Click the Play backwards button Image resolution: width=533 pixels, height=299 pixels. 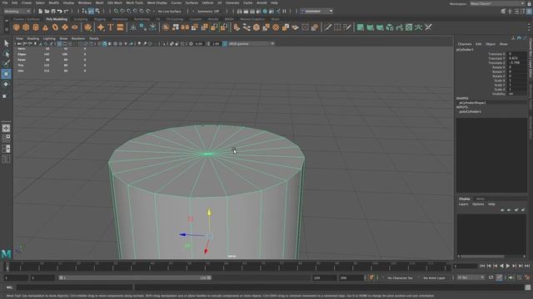[501, 266]
